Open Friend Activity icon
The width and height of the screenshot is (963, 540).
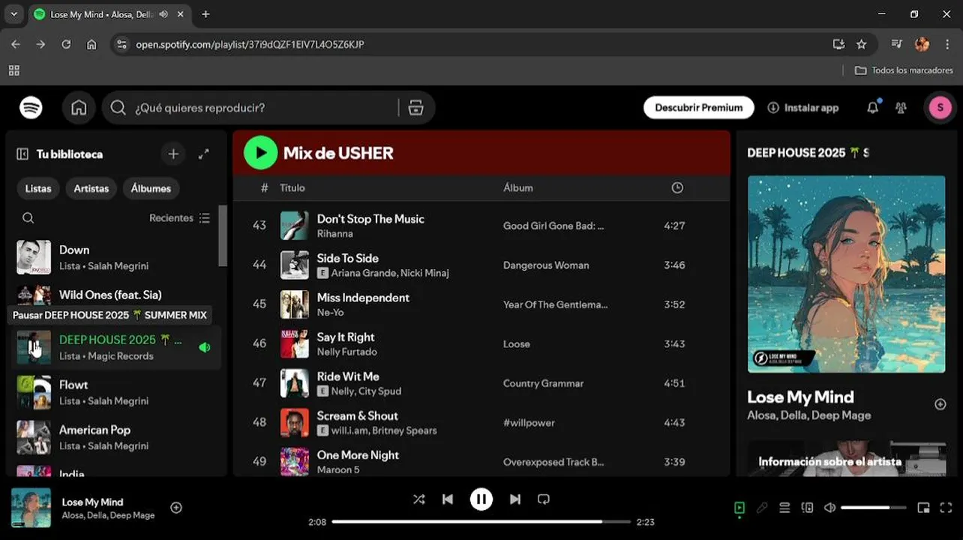[x=901, y=108]
